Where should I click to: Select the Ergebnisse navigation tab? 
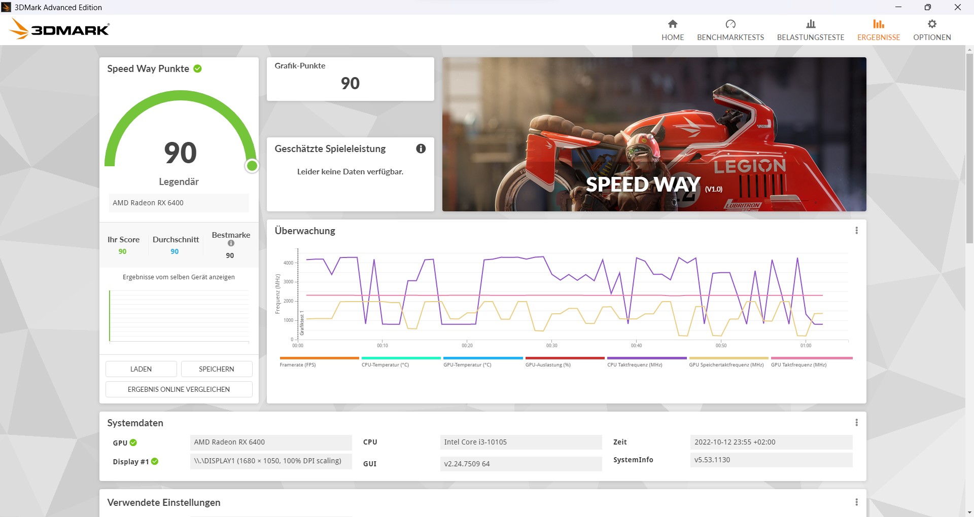pyautogui.click(x=878, y=30)
